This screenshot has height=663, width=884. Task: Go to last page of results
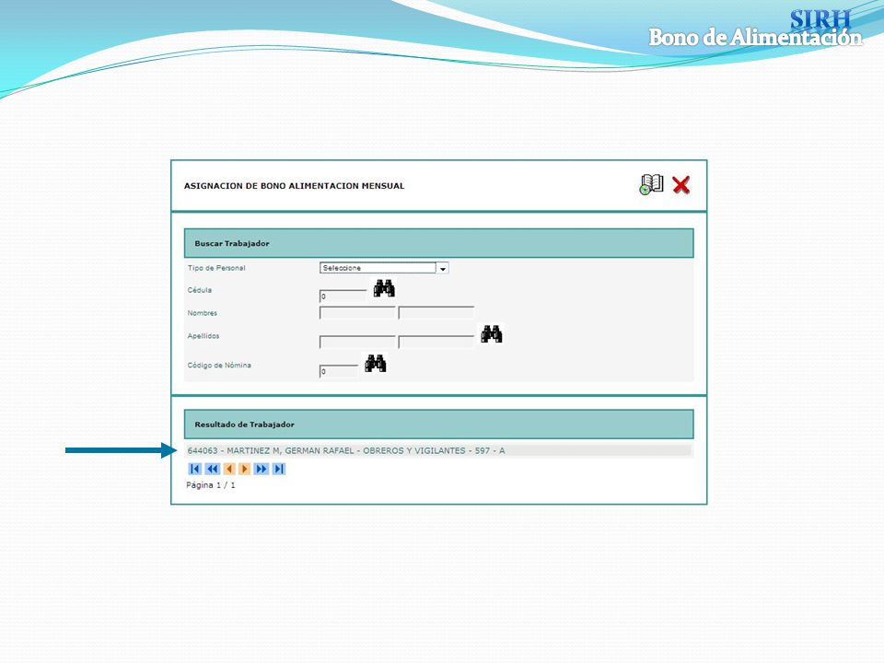click(278, 469)
